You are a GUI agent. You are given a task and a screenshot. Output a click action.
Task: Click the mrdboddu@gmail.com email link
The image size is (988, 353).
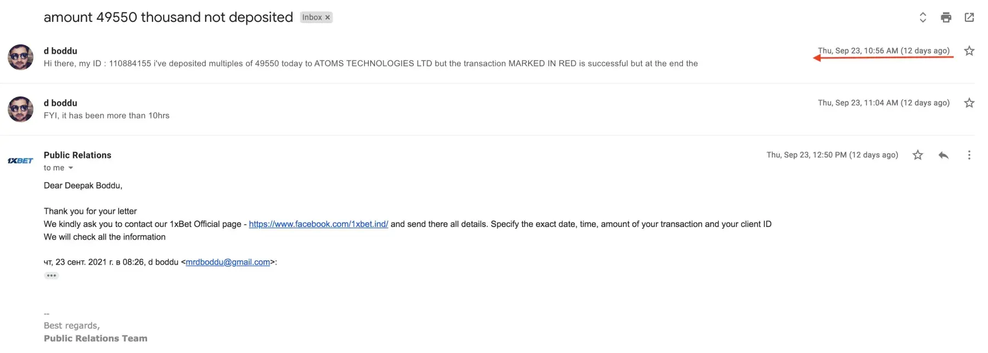[x=228, y=263]
